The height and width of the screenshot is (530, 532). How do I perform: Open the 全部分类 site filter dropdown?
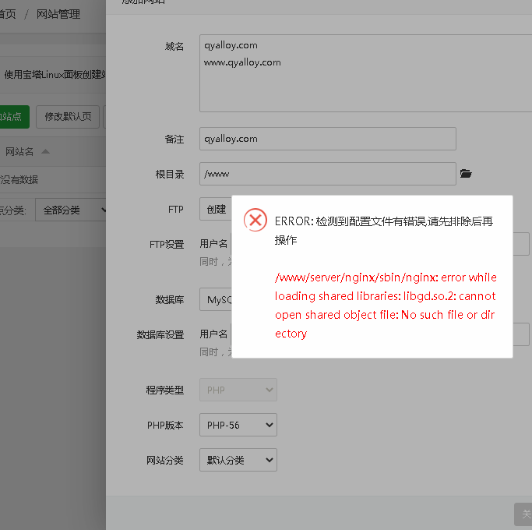tap(73, 210)
